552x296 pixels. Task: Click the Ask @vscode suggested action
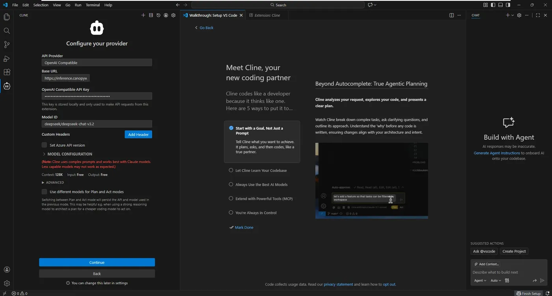[x=484, y=251]
